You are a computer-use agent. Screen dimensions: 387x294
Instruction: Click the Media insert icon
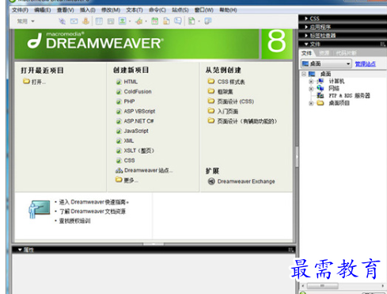[x=139, y=21]
